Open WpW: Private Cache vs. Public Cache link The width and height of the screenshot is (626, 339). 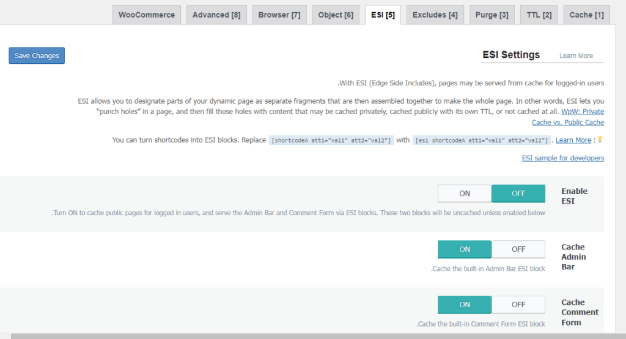click(582, 117)
